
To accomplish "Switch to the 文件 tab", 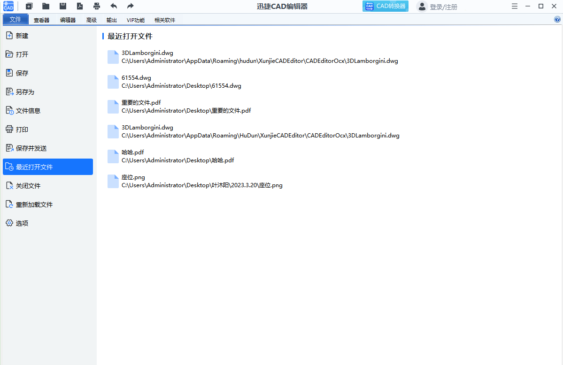I will (15, 19).
